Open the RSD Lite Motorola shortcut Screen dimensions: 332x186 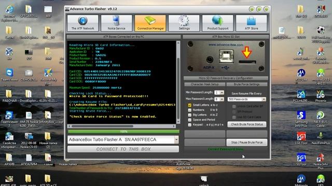pyautogui.click(x=301, y=75)
